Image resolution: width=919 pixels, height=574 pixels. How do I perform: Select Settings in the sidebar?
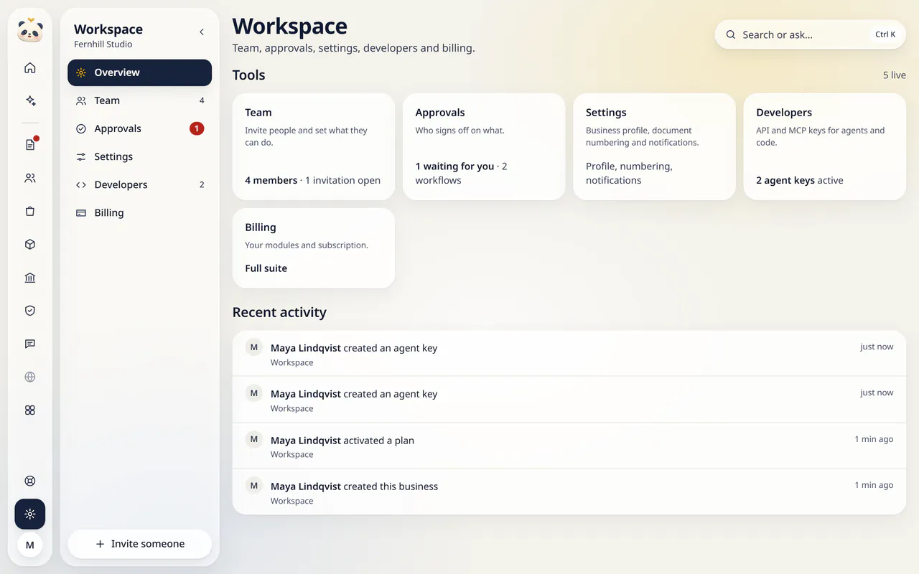coord(140,156)
